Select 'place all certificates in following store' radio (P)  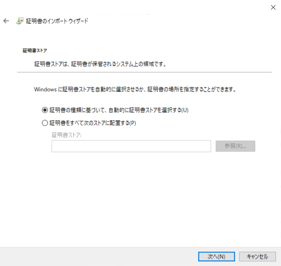pyautogui.click(x=45, y=123)
